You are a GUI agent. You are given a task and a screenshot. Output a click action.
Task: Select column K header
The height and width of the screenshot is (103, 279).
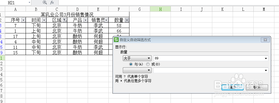(x=222, y=9)
